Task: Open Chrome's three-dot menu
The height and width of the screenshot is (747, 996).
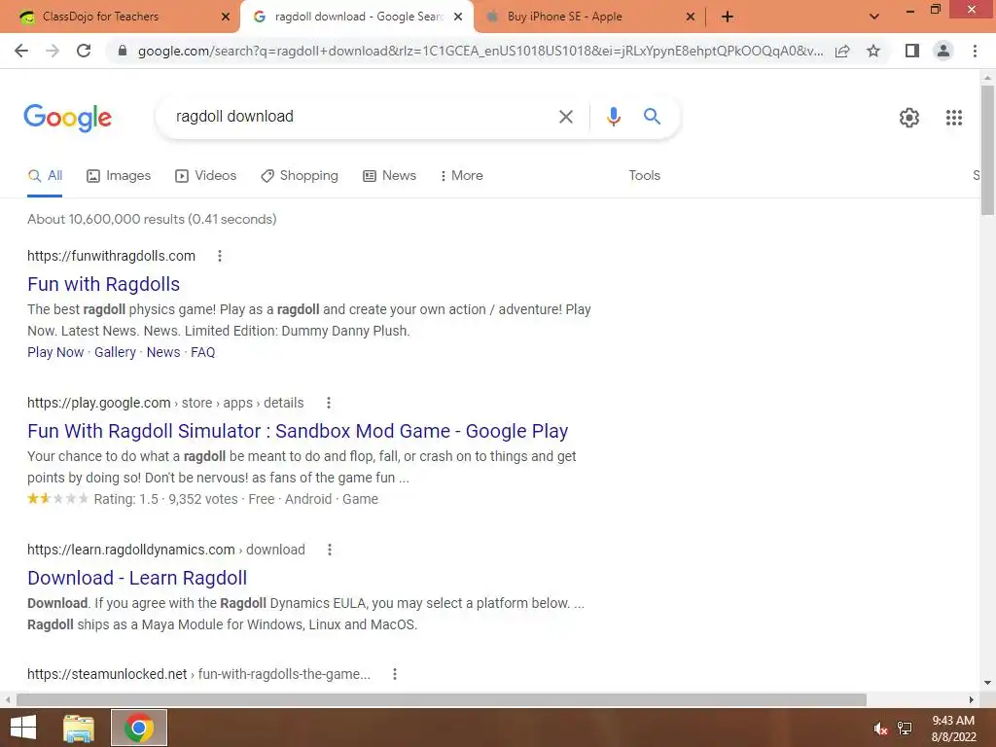Action: (x=975, y=51)
